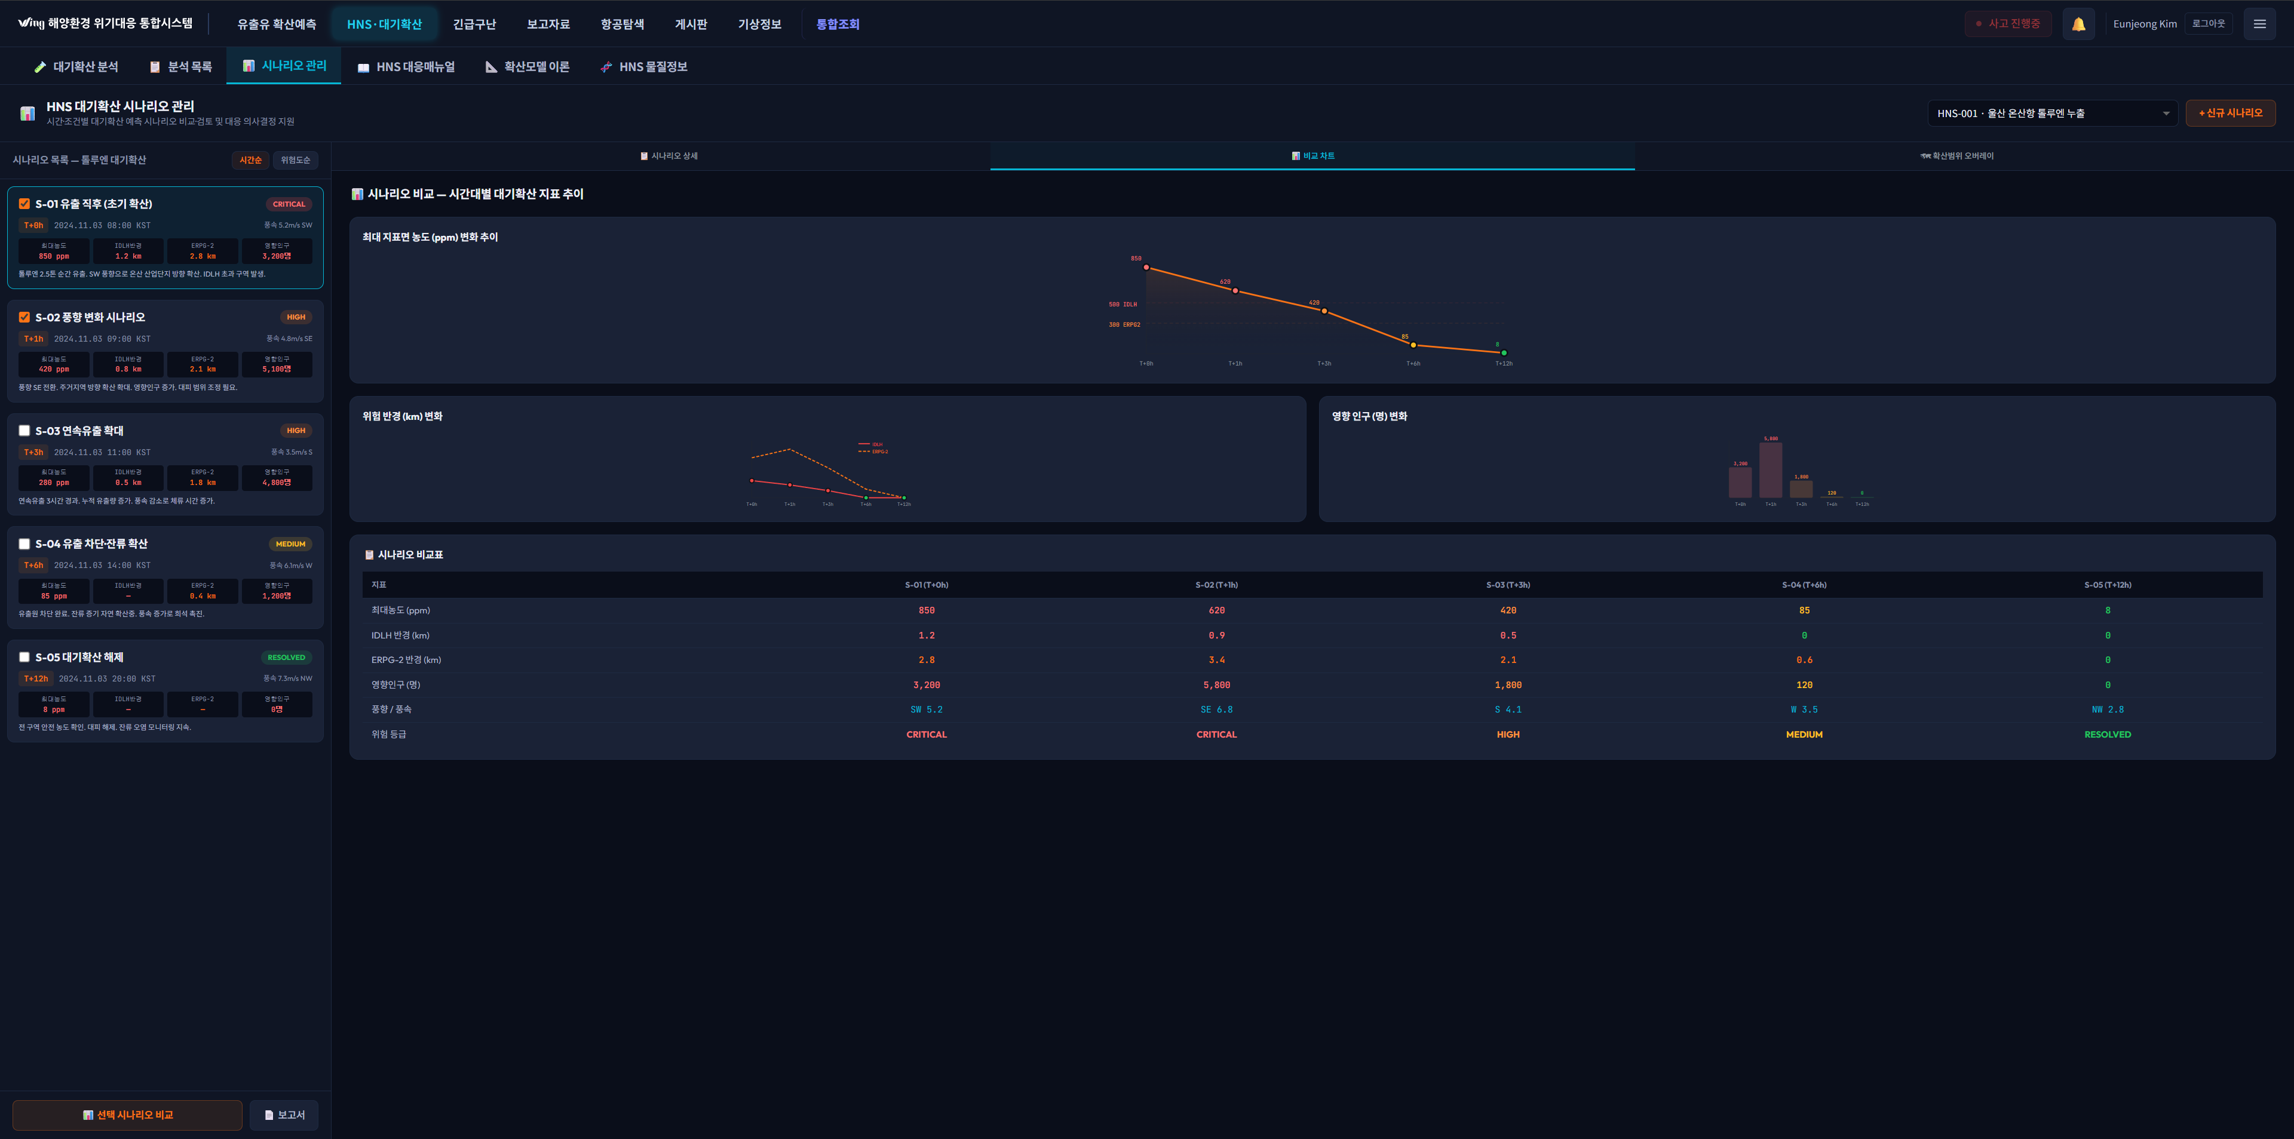Switch to 시나리오 상세 tab
Image resolution: width=2294 pixels, height=1139 pixels.
point(669,156)
